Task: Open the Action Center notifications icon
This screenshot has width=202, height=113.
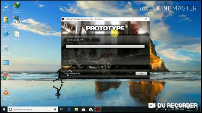Action: [x=196, y=110]
